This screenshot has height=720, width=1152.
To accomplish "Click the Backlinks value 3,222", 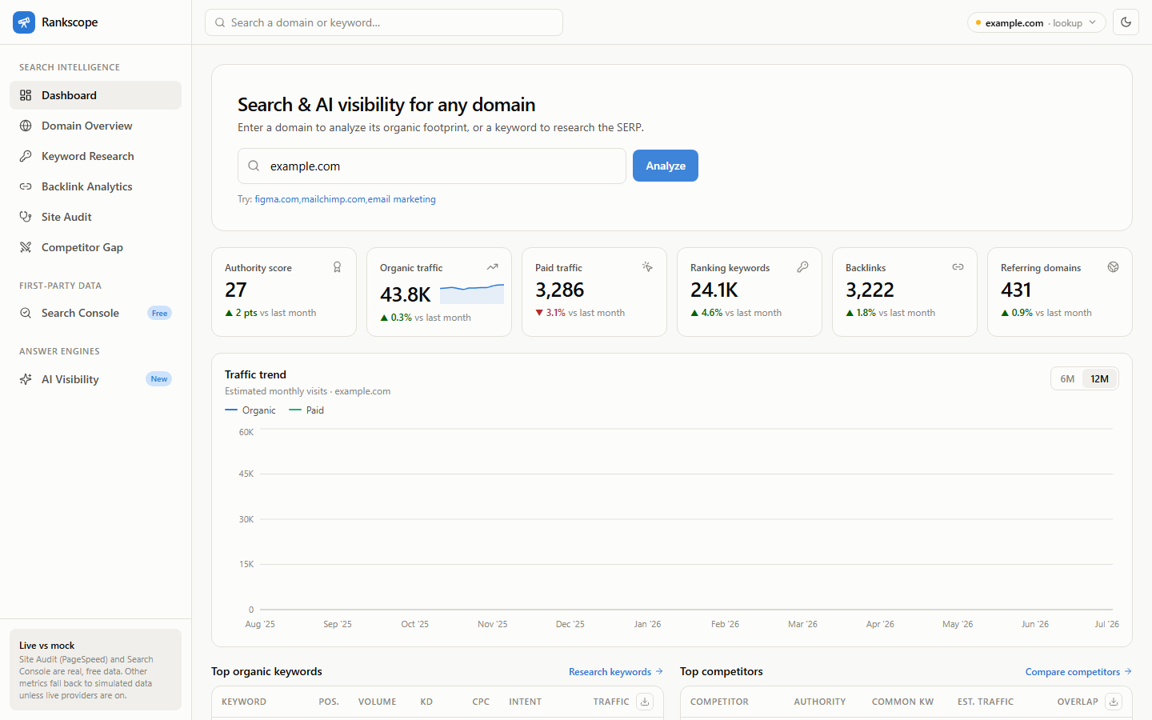I will [x=870, y=290].
